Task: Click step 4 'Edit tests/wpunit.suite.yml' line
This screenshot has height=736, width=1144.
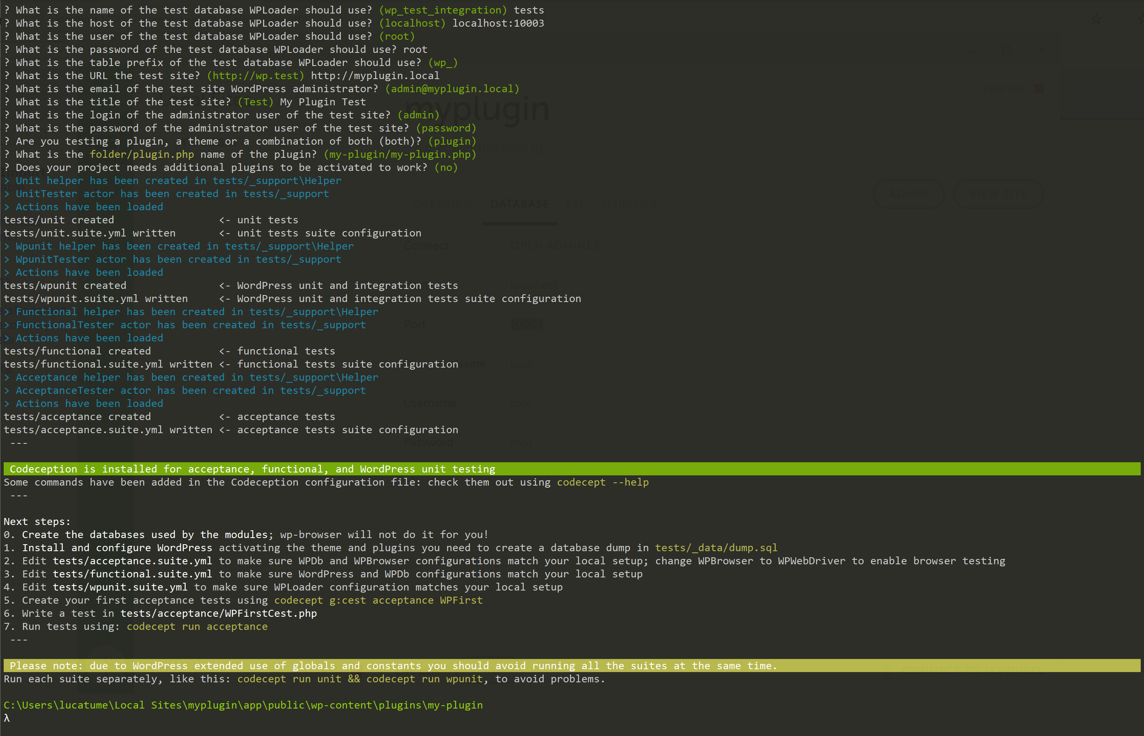Action: pyautogui.click(x=284, y=587)
